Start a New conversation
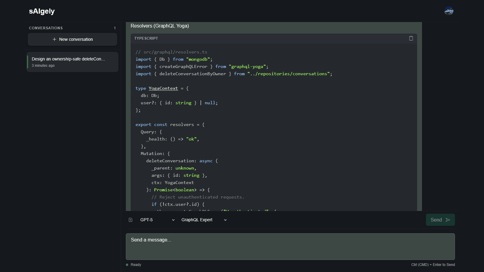The width and height of the screenshot is (484, 272). click(x=73, y=39)
